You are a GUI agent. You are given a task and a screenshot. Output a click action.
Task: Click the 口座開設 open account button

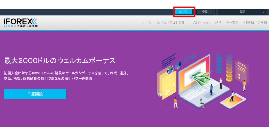(35, 94)
